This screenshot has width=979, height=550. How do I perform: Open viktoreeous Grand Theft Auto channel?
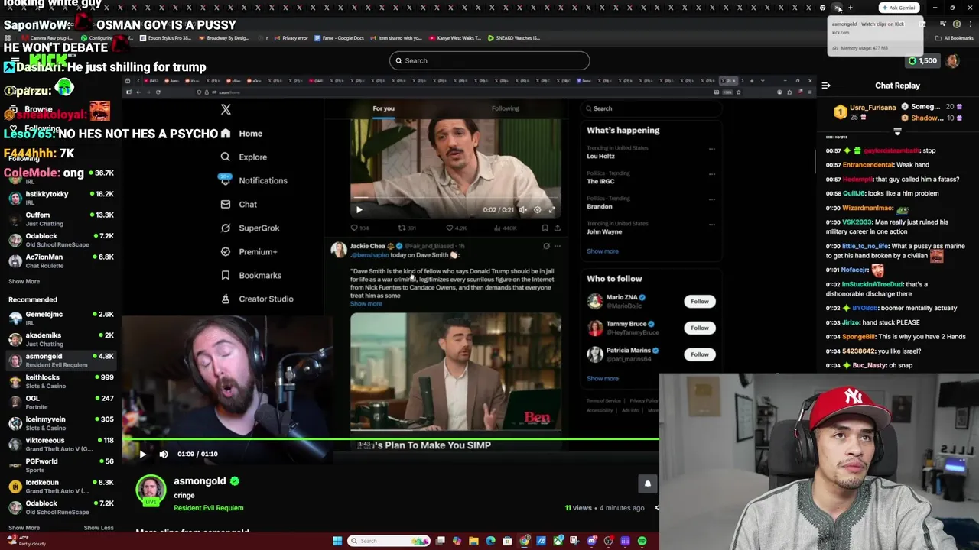pyautogui.click(x=61, y=445)
